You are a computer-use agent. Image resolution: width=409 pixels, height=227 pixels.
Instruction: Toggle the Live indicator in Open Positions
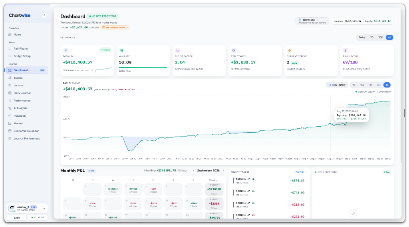386,172
